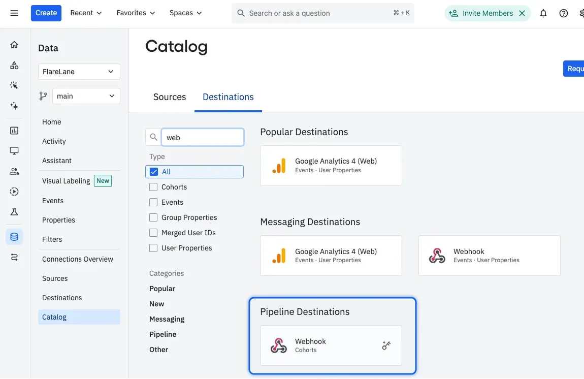Open Google Analytics 4 card under Popular Destinations

[331, 166]
